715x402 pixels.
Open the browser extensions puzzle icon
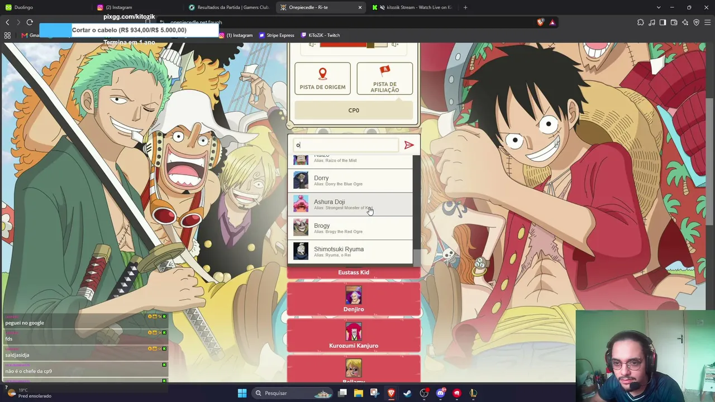pyautogui.click(x=641, y=22)
